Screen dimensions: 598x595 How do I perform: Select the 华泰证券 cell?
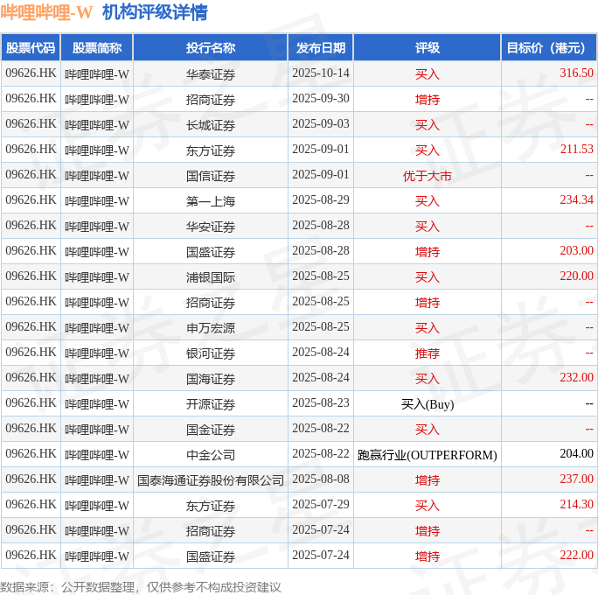211,73
